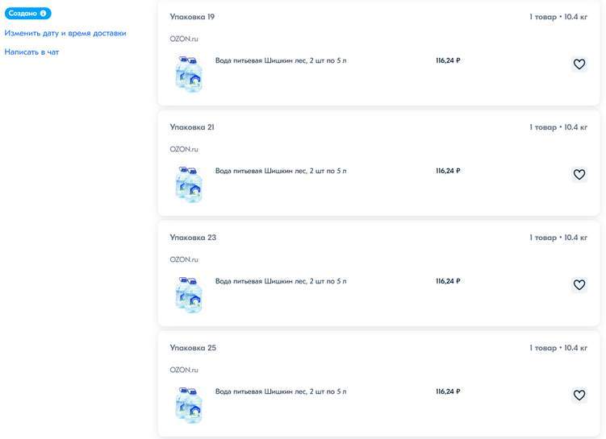Click the 116,24 ₽ price in Упаковка 25
This screenshot has height=439, width=606.
tap(448, 391)
